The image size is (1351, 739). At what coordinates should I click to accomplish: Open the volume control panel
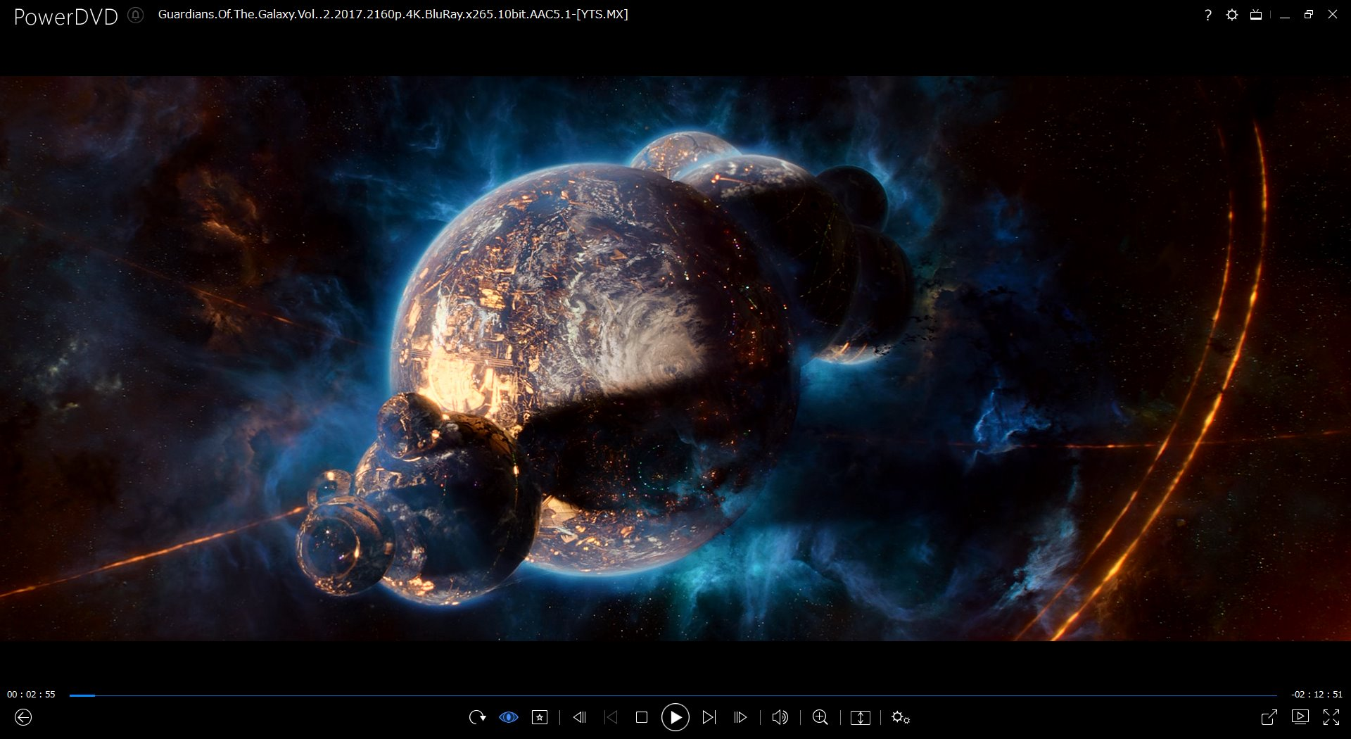click(780, 718)
